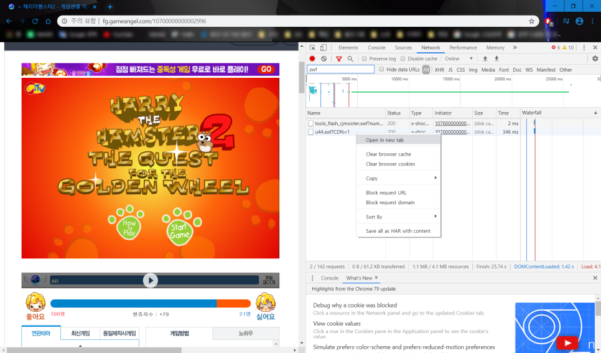The height and width of the screenshot is (353, 601).
Task: Choose Block request domain
Action: pos(398,202)
